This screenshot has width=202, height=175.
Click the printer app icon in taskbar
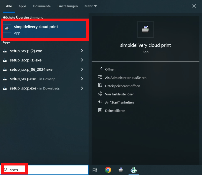(121, 170)
